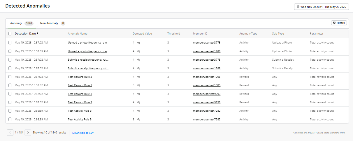Download results as CSV
The image size is (353, 141).
click(x=83, y=133)
